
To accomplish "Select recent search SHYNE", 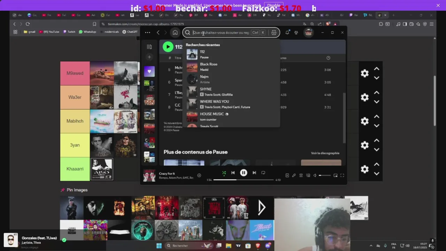I will [232, 92].
